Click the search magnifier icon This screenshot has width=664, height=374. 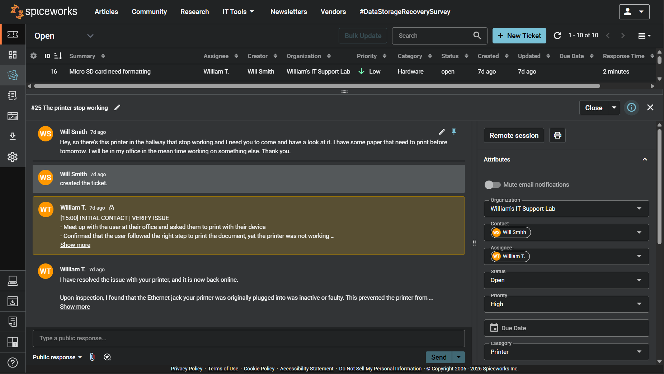(x=477, y=36)
